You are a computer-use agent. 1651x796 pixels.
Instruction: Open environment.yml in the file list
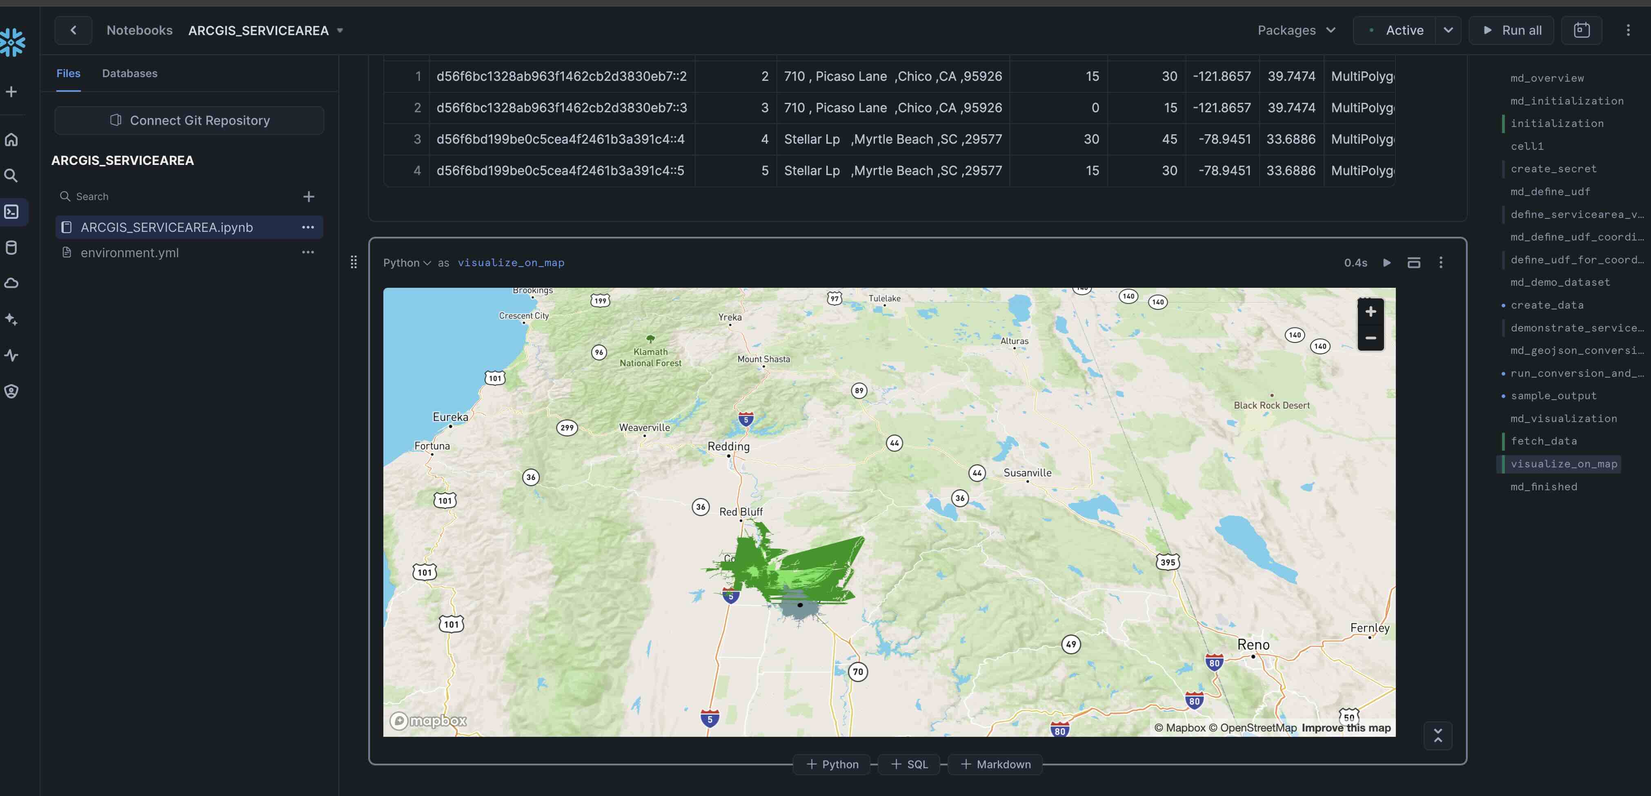point(129,253)
